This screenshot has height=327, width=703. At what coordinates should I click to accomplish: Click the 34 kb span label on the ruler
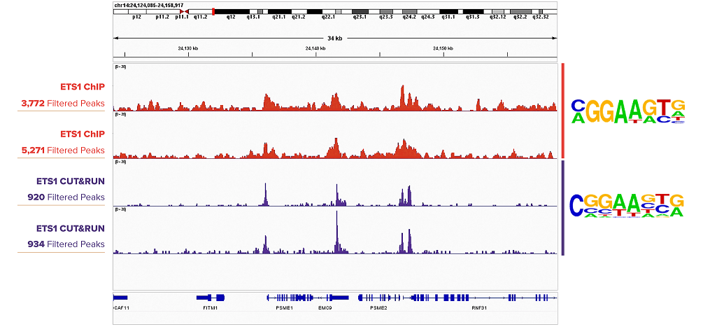pyautogui.click(x=335, y=39)
